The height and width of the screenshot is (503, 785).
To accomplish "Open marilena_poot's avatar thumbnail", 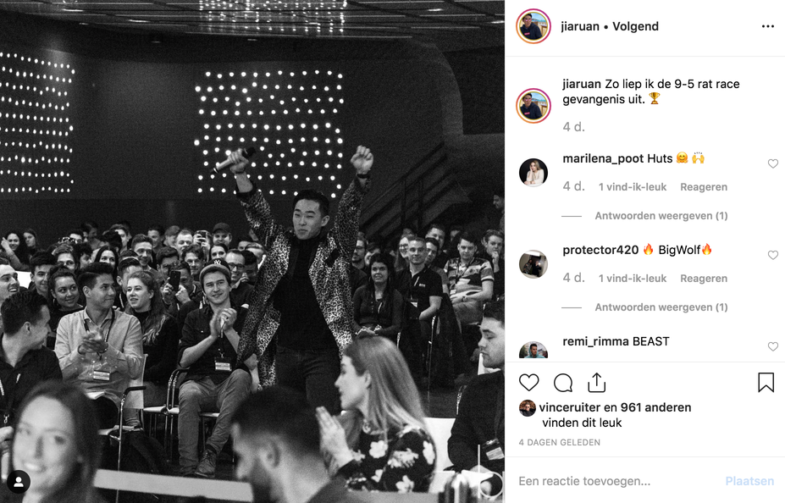I will 533,172.
